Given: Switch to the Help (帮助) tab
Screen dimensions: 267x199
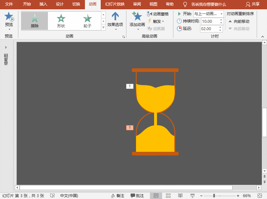Looking at the screenshot, I should pos(170,4).
